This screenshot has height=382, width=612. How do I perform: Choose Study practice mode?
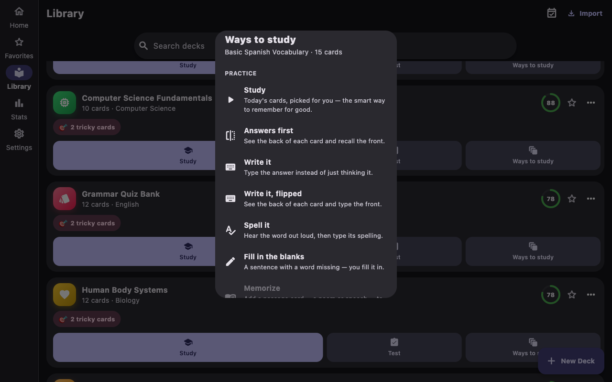[x=306, y=99]
